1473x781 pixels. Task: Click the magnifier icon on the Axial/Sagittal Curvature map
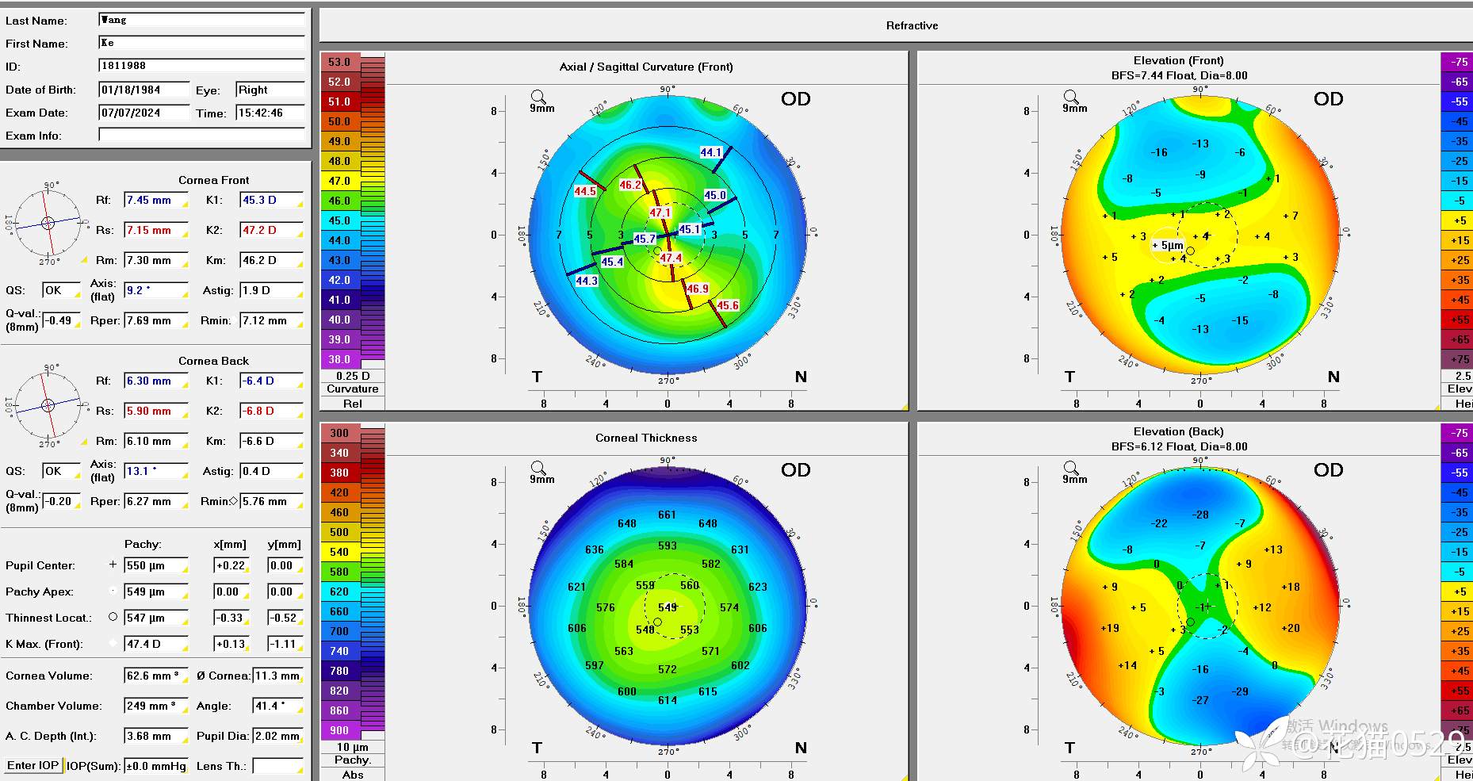coord(538,97)
